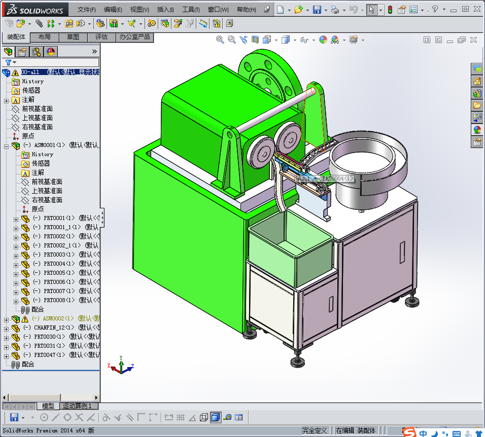Open the 插入(I) menu
The image size is (485, 437).
[165, 10]
